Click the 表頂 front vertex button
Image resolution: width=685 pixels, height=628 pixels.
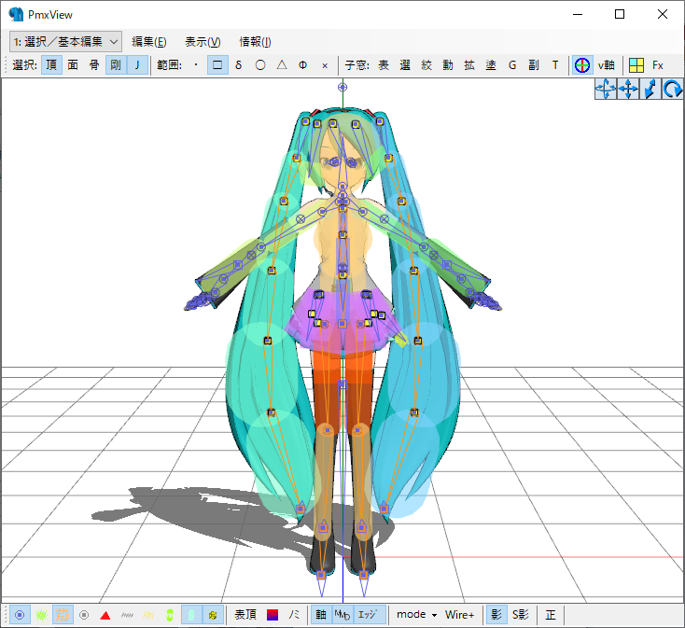tap(245, 615)
